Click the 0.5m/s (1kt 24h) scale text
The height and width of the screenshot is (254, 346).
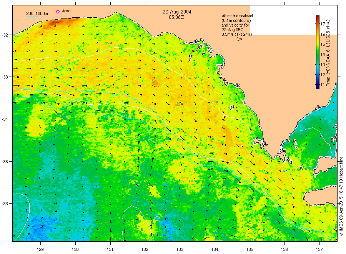(236, 34)
